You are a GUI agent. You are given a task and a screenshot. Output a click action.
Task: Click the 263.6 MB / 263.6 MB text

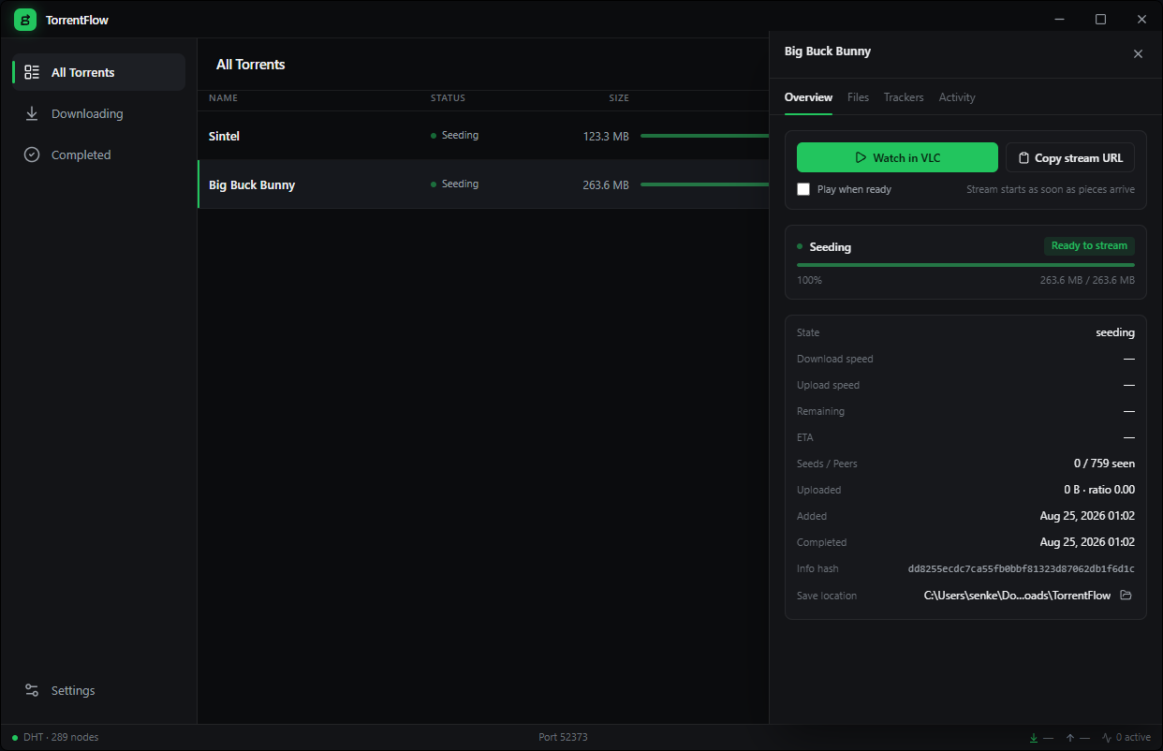click(1087, 280)
